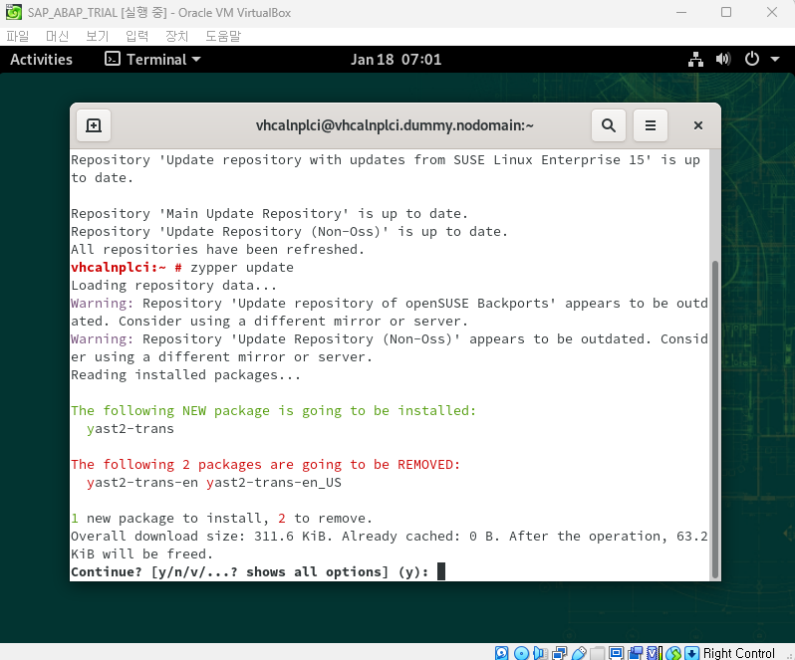Expand the system menu arrow beside the power icon

pyautogui.click(x=775, y=60)
